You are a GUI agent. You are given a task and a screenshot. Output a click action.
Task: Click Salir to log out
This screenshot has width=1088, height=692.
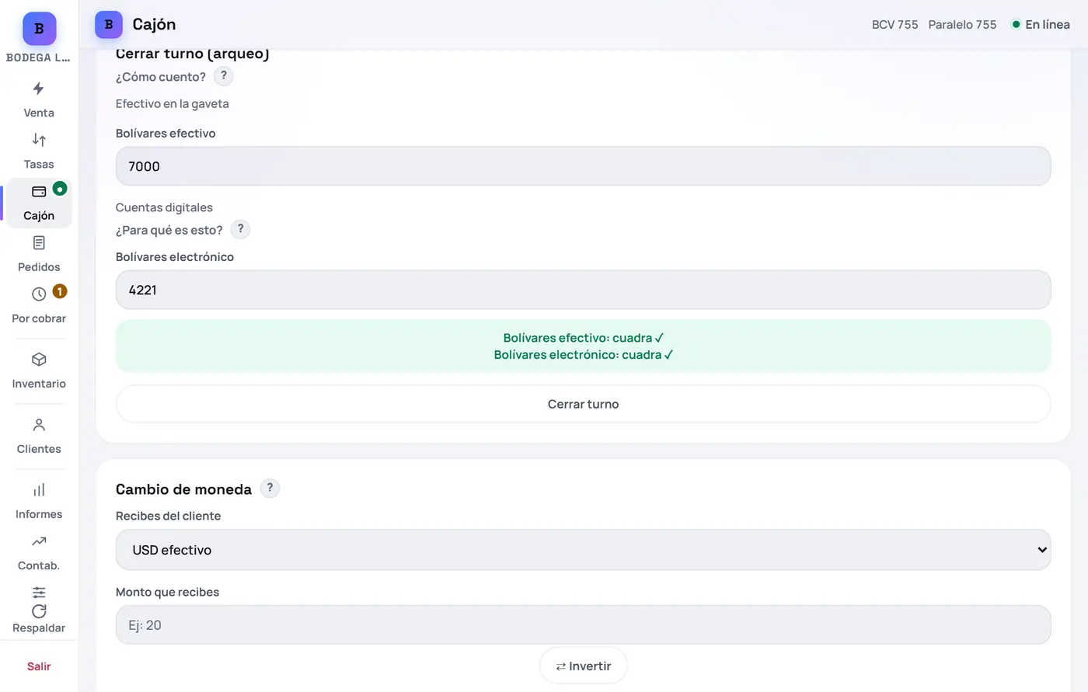pyautogui.click(x=39, y=666)
